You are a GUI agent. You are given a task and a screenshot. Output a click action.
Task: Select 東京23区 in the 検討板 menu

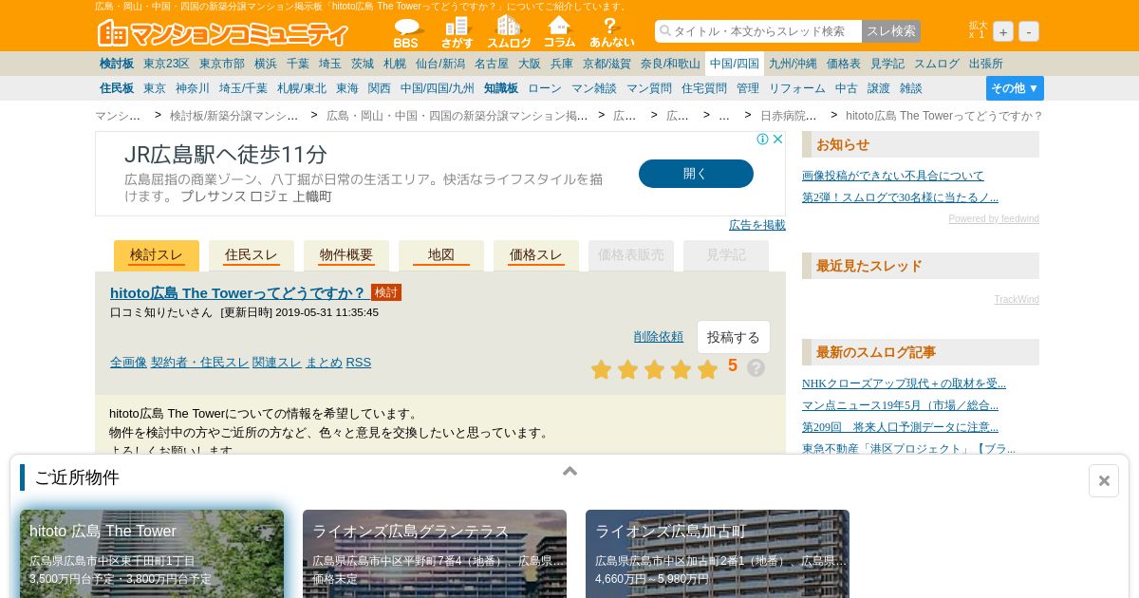point(166,64)
